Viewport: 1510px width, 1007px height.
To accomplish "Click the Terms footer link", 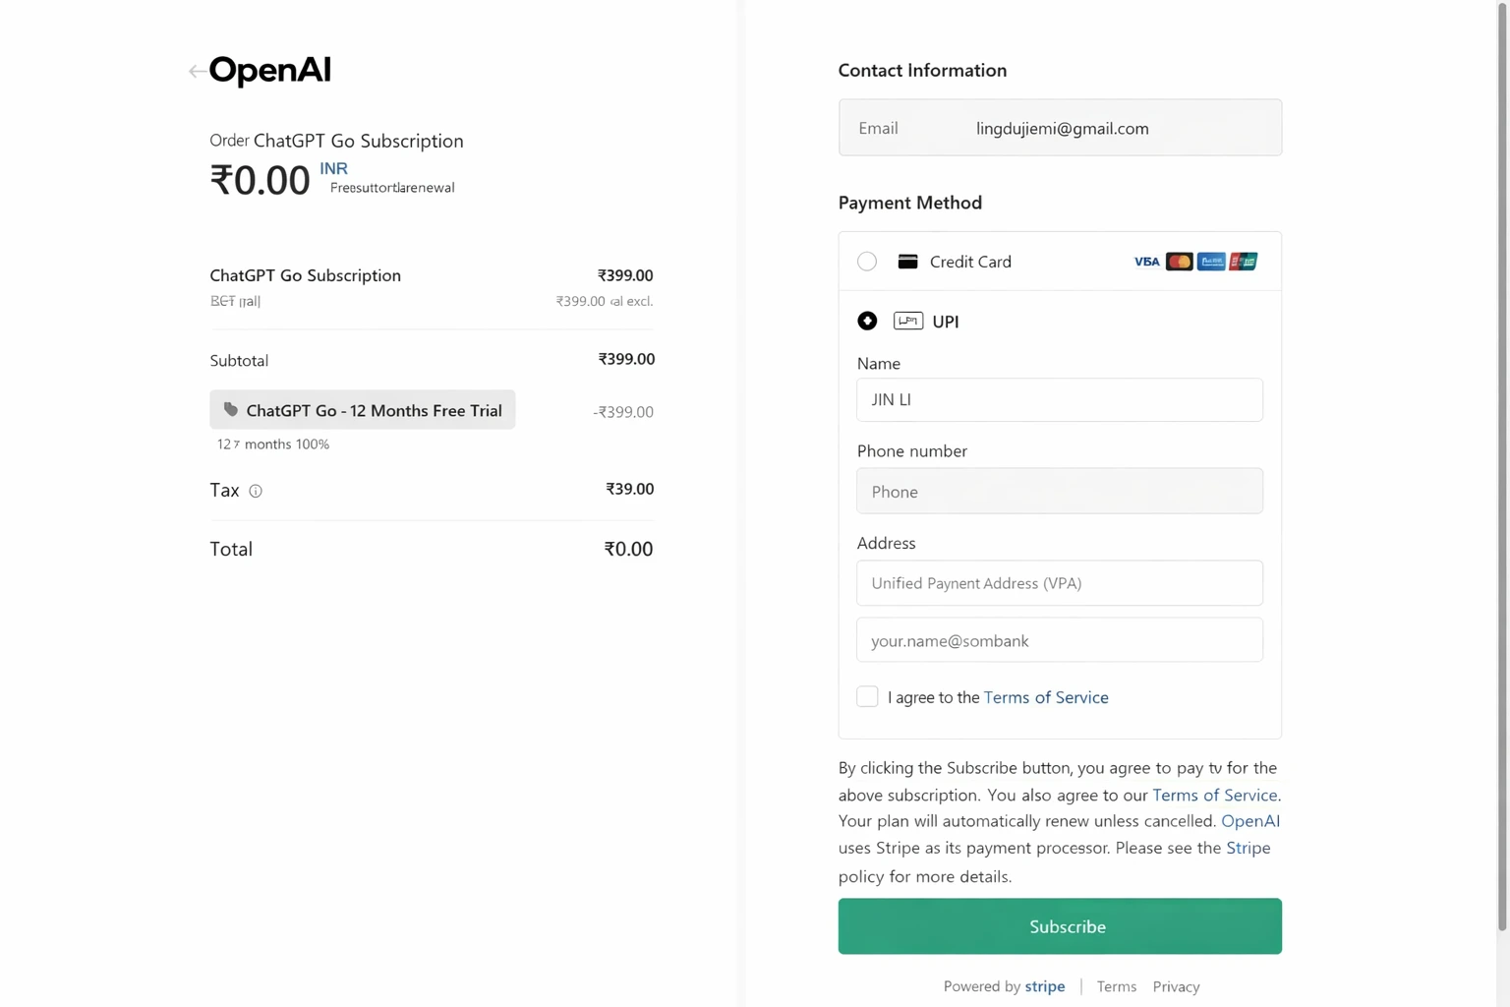I will click(1116, 986).
